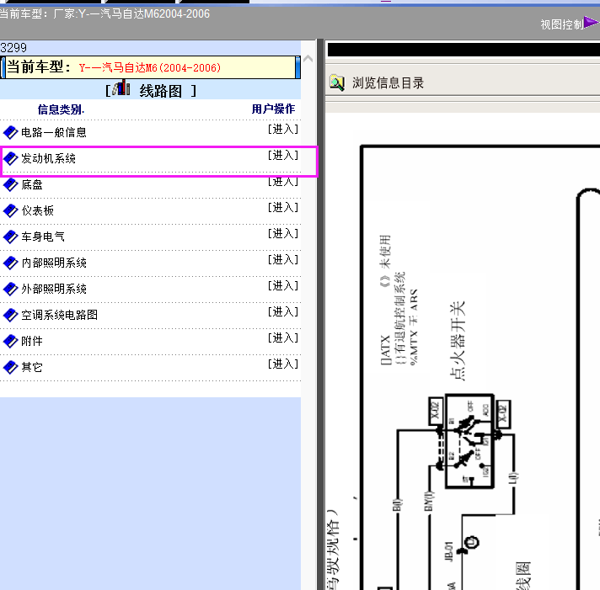Click the 点火器开关 label in the diagram
Viewport: 600px width, 590px height.
[x=458, y=341]
